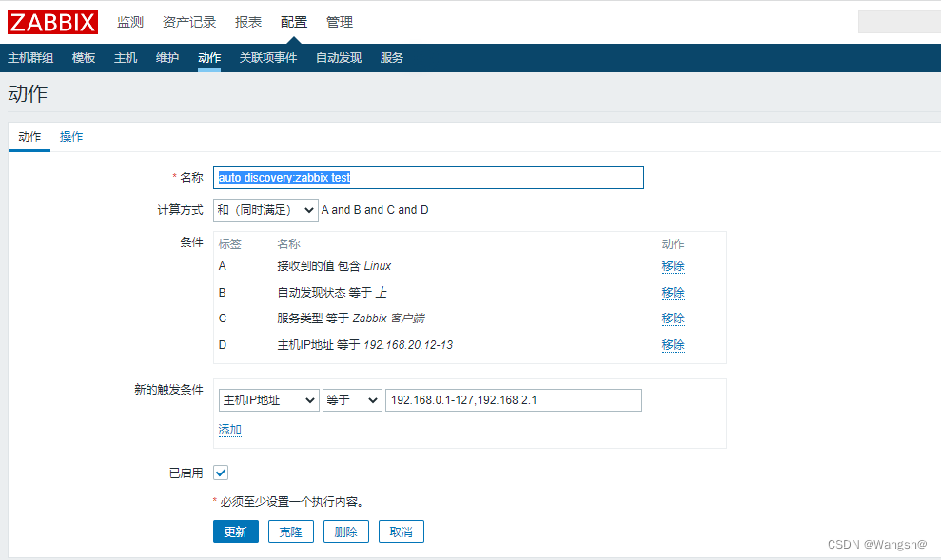Toggle the 已启用 checkbox
The height and width of the screenshot is (560, 941).
click(221, 473)
